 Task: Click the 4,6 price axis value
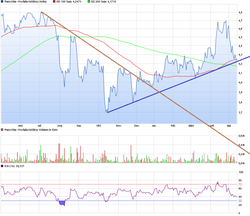[x=240, y=29]
